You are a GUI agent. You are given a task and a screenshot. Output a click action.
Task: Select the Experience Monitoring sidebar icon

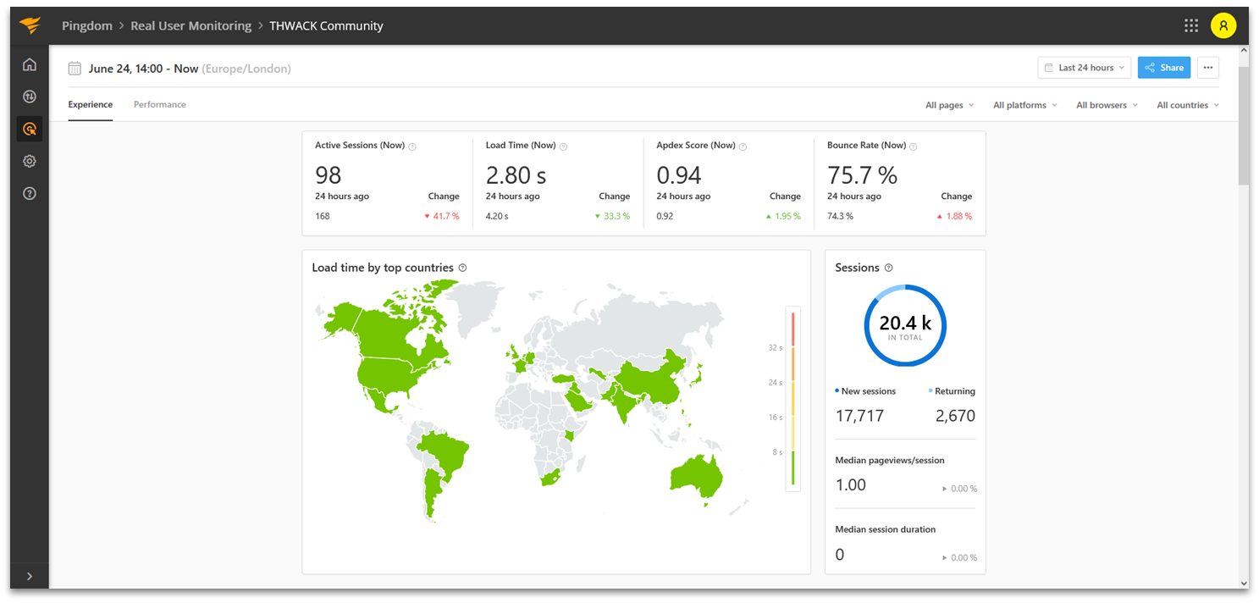[29, 97]
